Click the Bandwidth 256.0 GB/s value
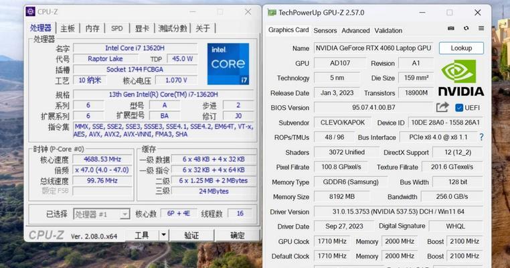Image resolution: width=510 pixels, height=268 pixels. pos(452,197)
